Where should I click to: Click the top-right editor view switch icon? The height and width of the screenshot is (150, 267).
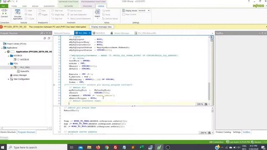(x=212, y=37)
